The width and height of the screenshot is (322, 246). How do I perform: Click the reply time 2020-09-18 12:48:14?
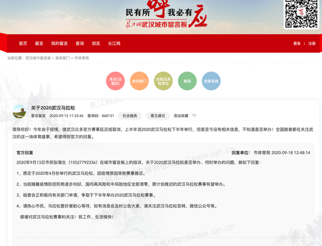[x=291, y=153]
